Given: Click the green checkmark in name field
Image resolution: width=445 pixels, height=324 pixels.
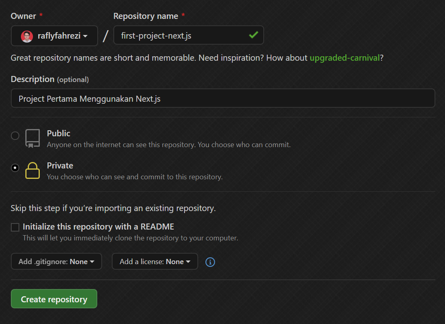Looking at the screenshot, I should point(253,35).
